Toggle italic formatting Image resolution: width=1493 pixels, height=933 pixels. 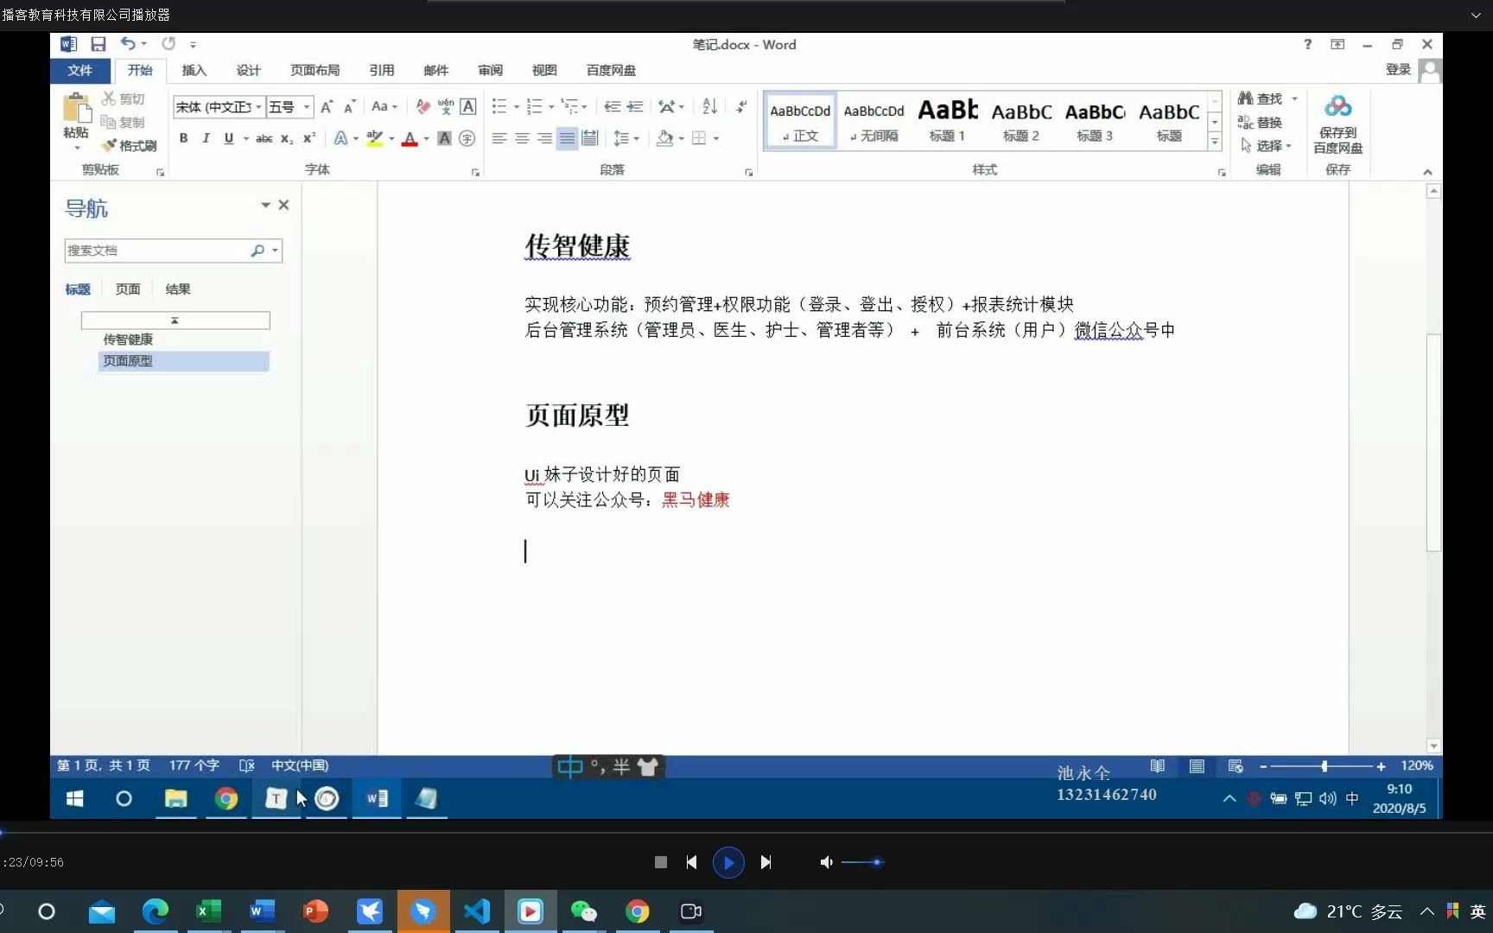pyautogui.click(x=206, y=138)
